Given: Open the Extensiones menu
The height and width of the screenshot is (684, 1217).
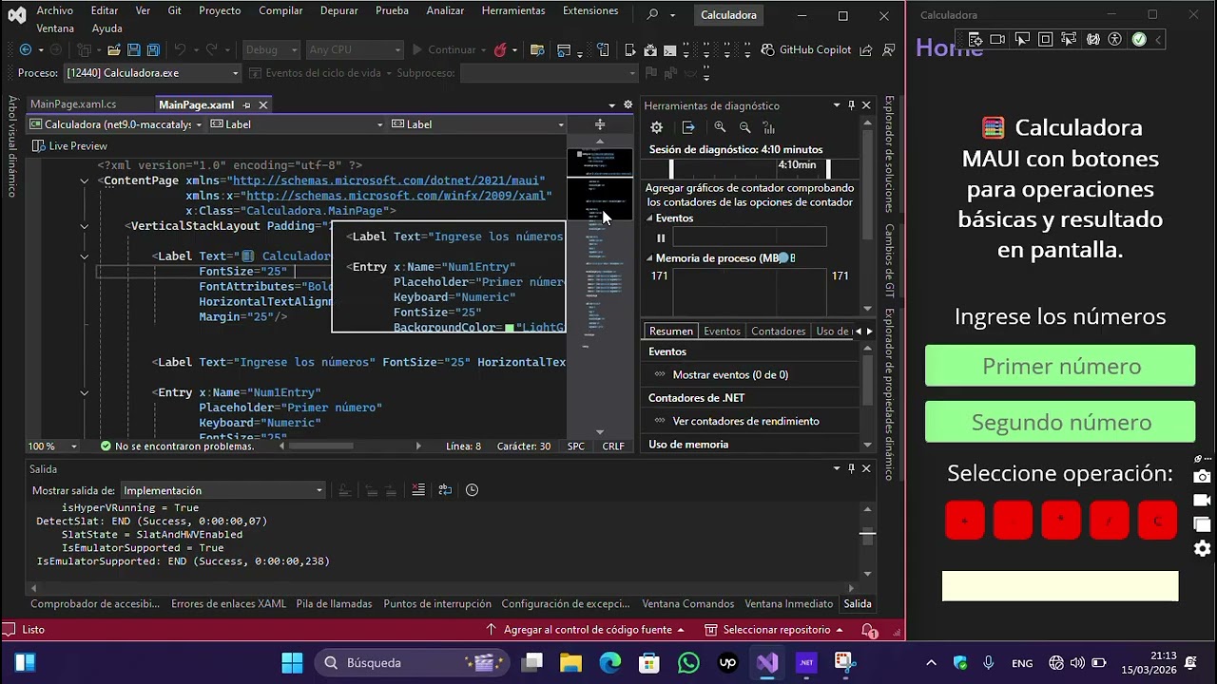Looking at the screenshot, I should 590,10.
